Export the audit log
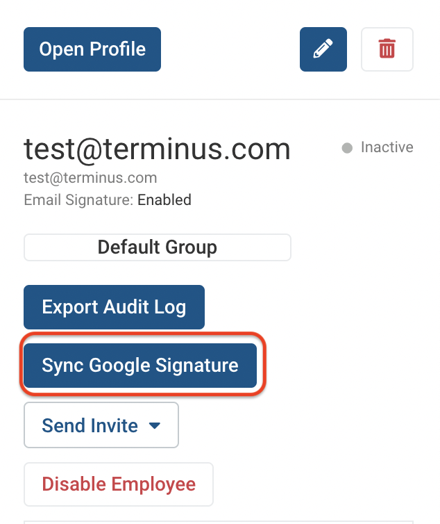Screen dimensions: 440x524 [115, 307]
